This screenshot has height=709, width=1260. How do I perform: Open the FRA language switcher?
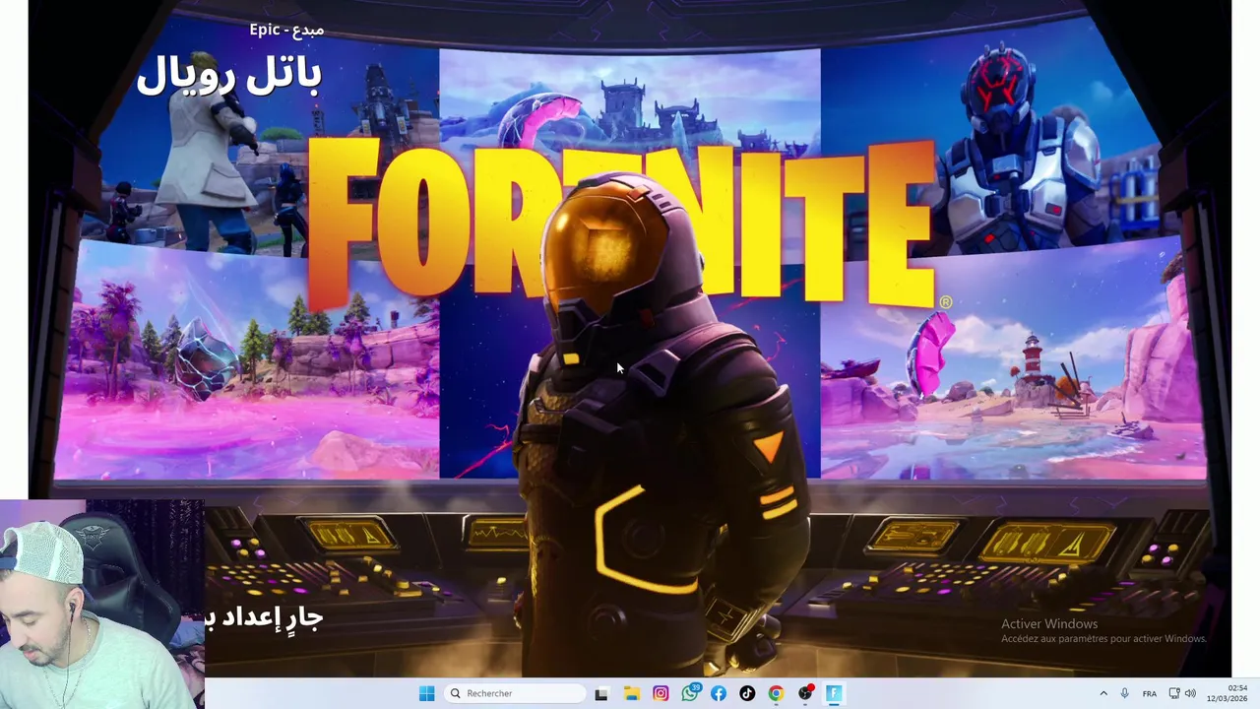click(1150, 694)
